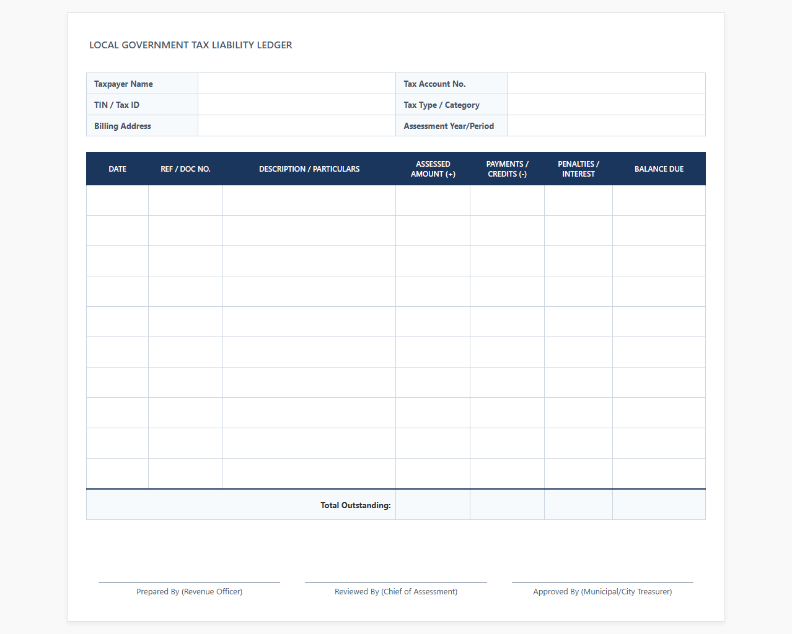Viewport: 792px width, 634px height.
Task: Click the ASSESSED AMOUNT (+) column header
Action: pyautogui.click(x=433, y=169)
